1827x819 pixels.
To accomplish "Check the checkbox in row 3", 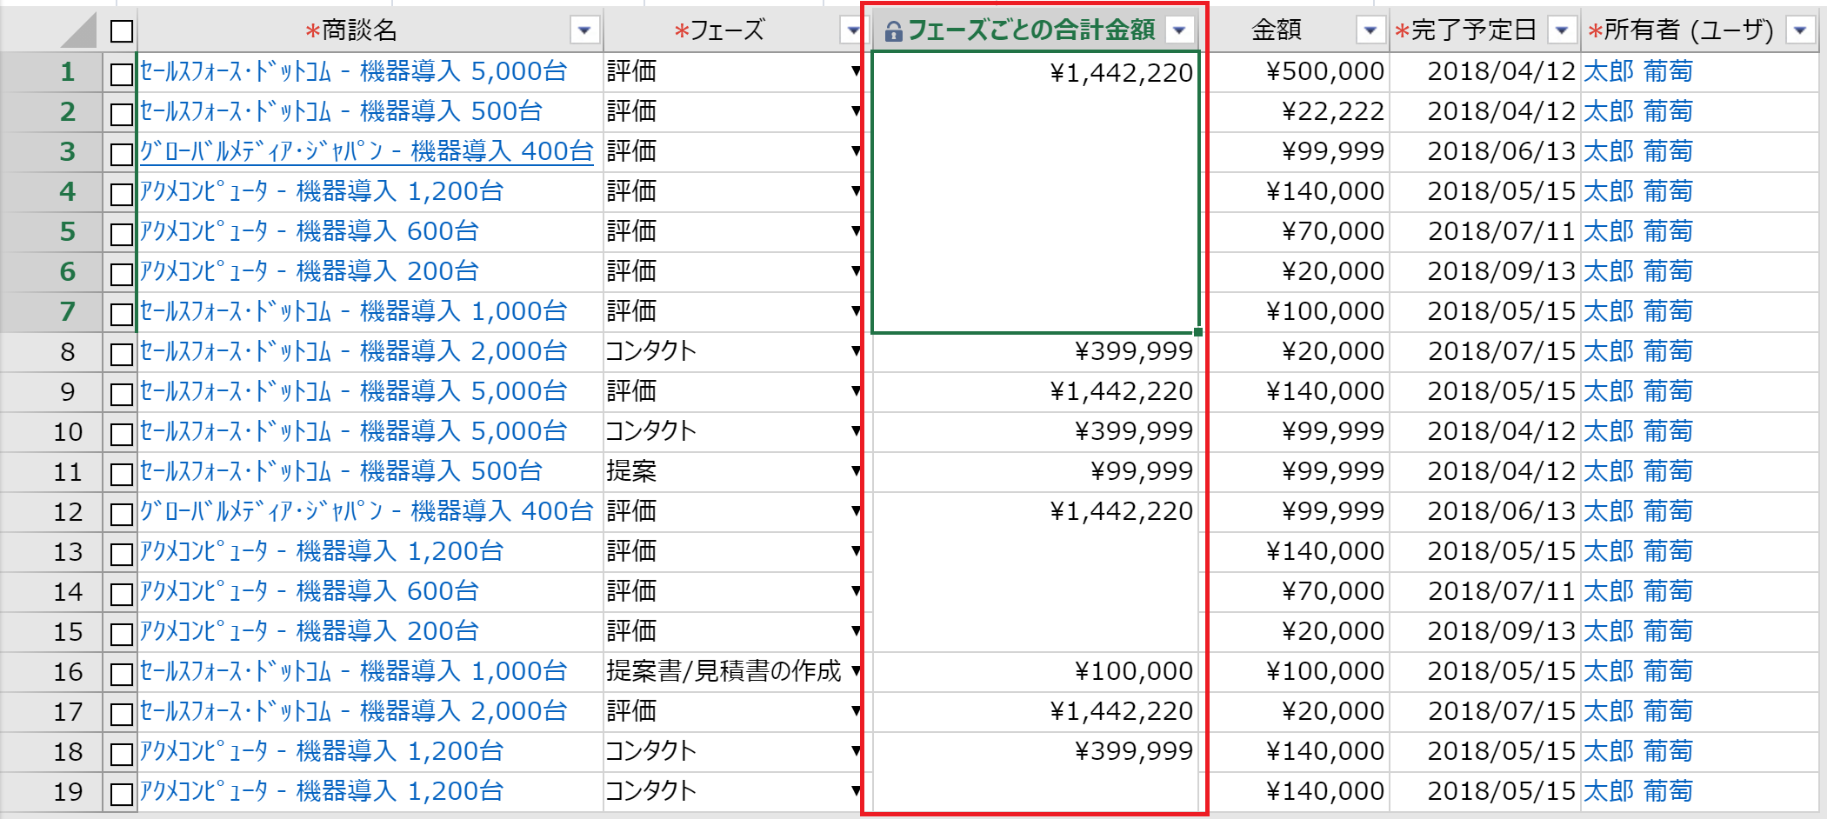I will 122,154.
